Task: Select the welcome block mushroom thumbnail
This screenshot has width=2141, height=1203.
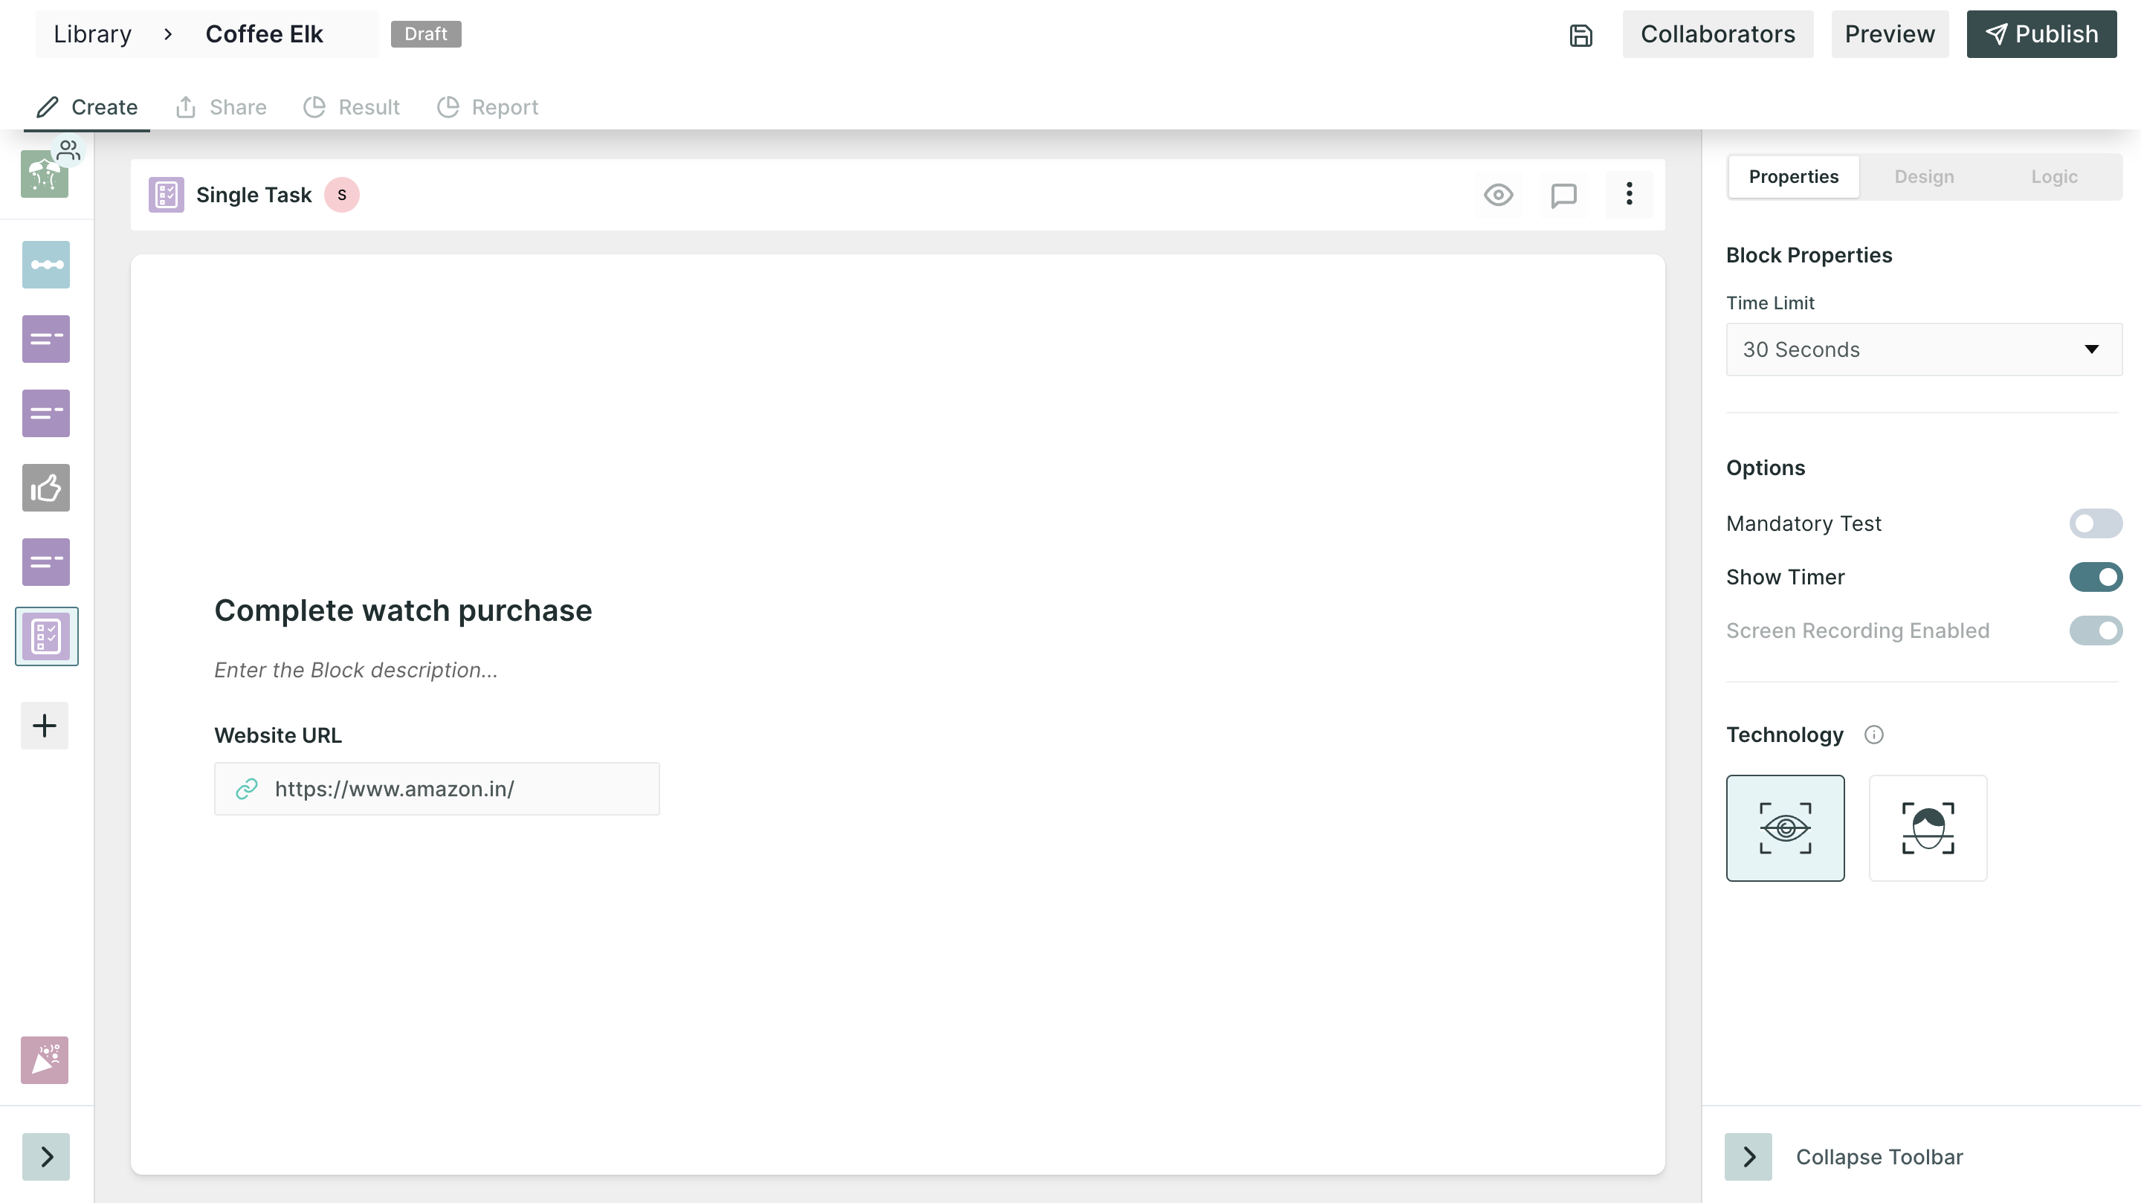Action: [x=44, y=175]
